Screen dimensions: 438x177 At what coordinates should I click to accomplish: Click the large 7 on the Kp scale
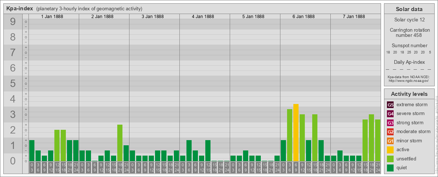(x=13, y=53)
